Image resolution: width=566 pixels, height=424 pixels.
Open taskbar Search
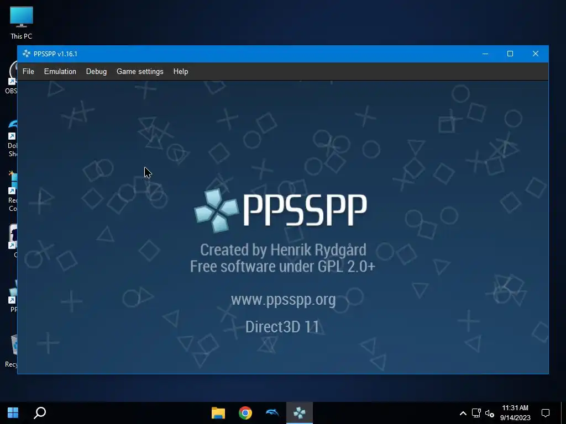[40, 413]
